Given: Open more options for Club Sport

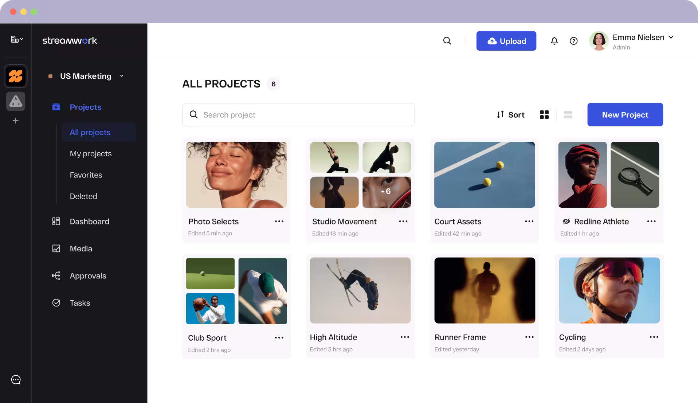Looking at the screenshot, I should (279, 338).
